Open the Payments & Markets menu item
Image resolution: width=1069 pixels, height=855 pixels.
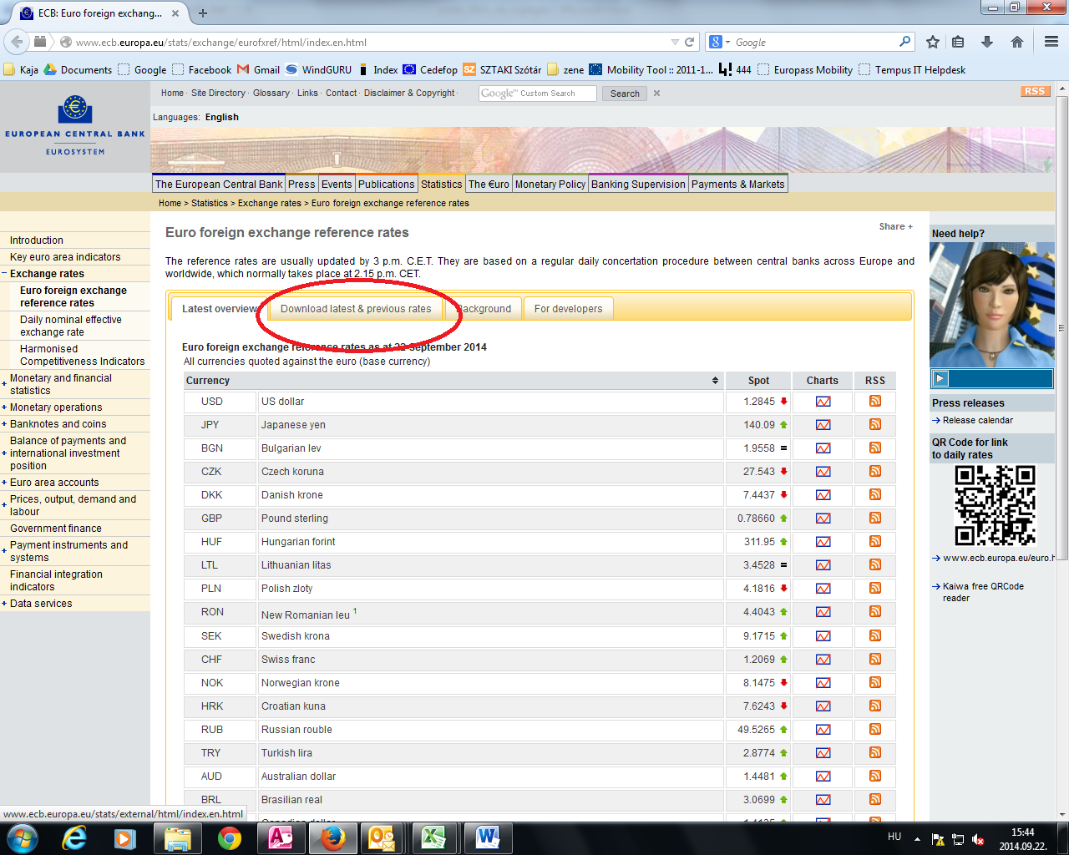click(738, 185)
